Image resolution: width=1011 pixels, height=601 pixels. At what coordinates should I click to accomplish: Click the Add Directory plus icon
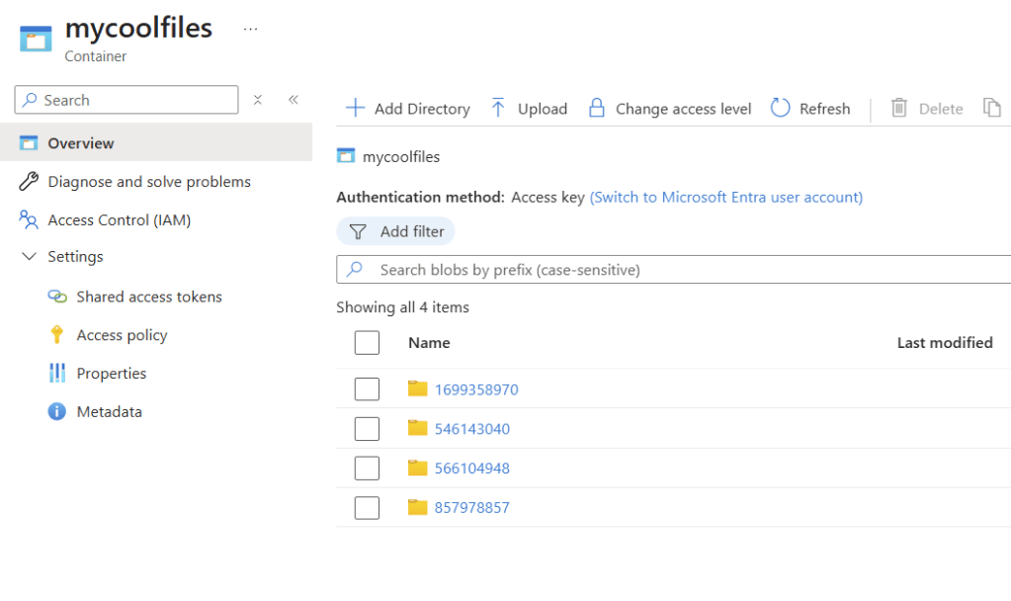pyautogui.click(x=355, y=109)
